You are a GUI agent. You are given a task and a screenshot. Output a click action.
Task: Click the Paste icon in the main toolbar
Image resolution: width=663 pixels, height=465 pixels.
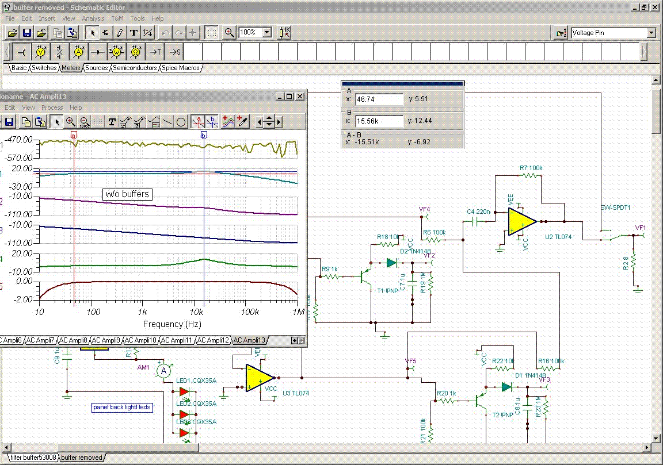tap(73, 33)
